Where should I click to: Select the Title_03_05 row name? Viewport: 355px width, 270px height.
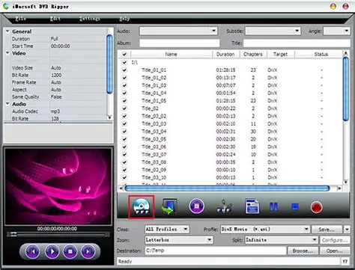[x=154, y=139]
